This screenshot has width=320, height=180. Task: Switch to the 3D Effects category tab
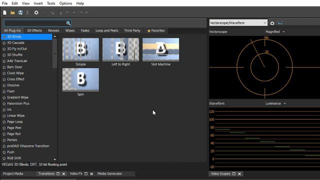[x=34, y=30]
